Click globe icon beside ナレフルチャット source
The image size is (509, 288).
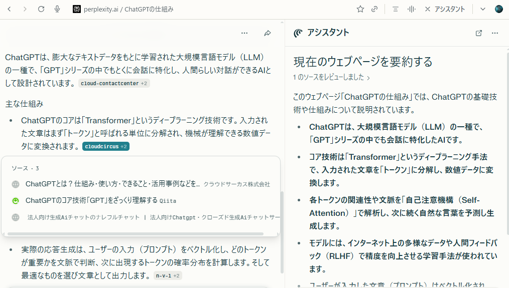tap(16, 217)
